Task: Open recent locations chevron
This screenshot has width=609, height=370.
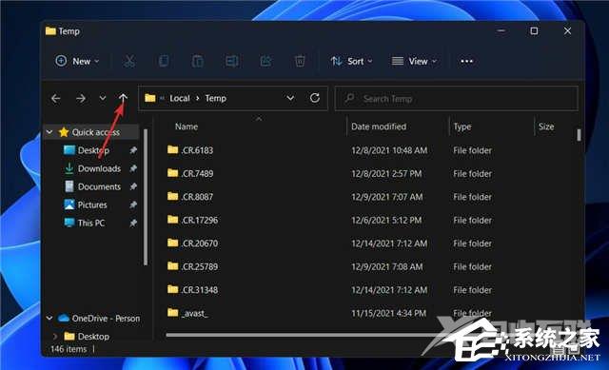Action: pyautogui.click(x=103, y=98)
